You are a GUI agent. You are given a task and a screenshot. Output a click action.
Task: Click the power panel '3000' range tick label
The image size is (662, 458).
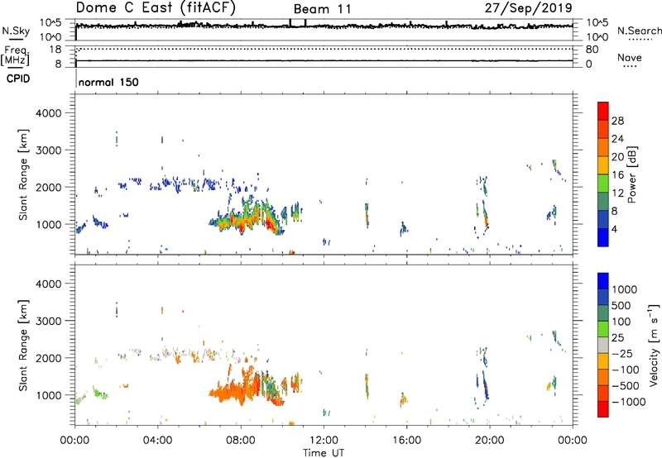pos(48,150)
